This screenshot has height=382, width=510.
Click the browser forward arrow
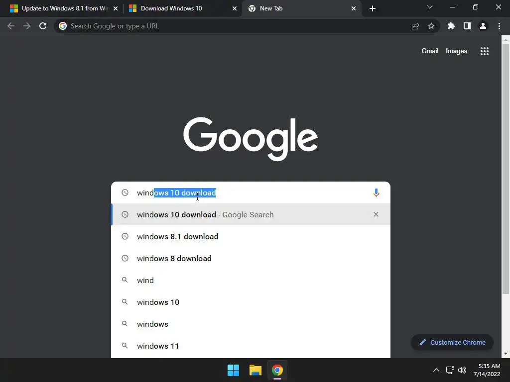pos(27,26)
